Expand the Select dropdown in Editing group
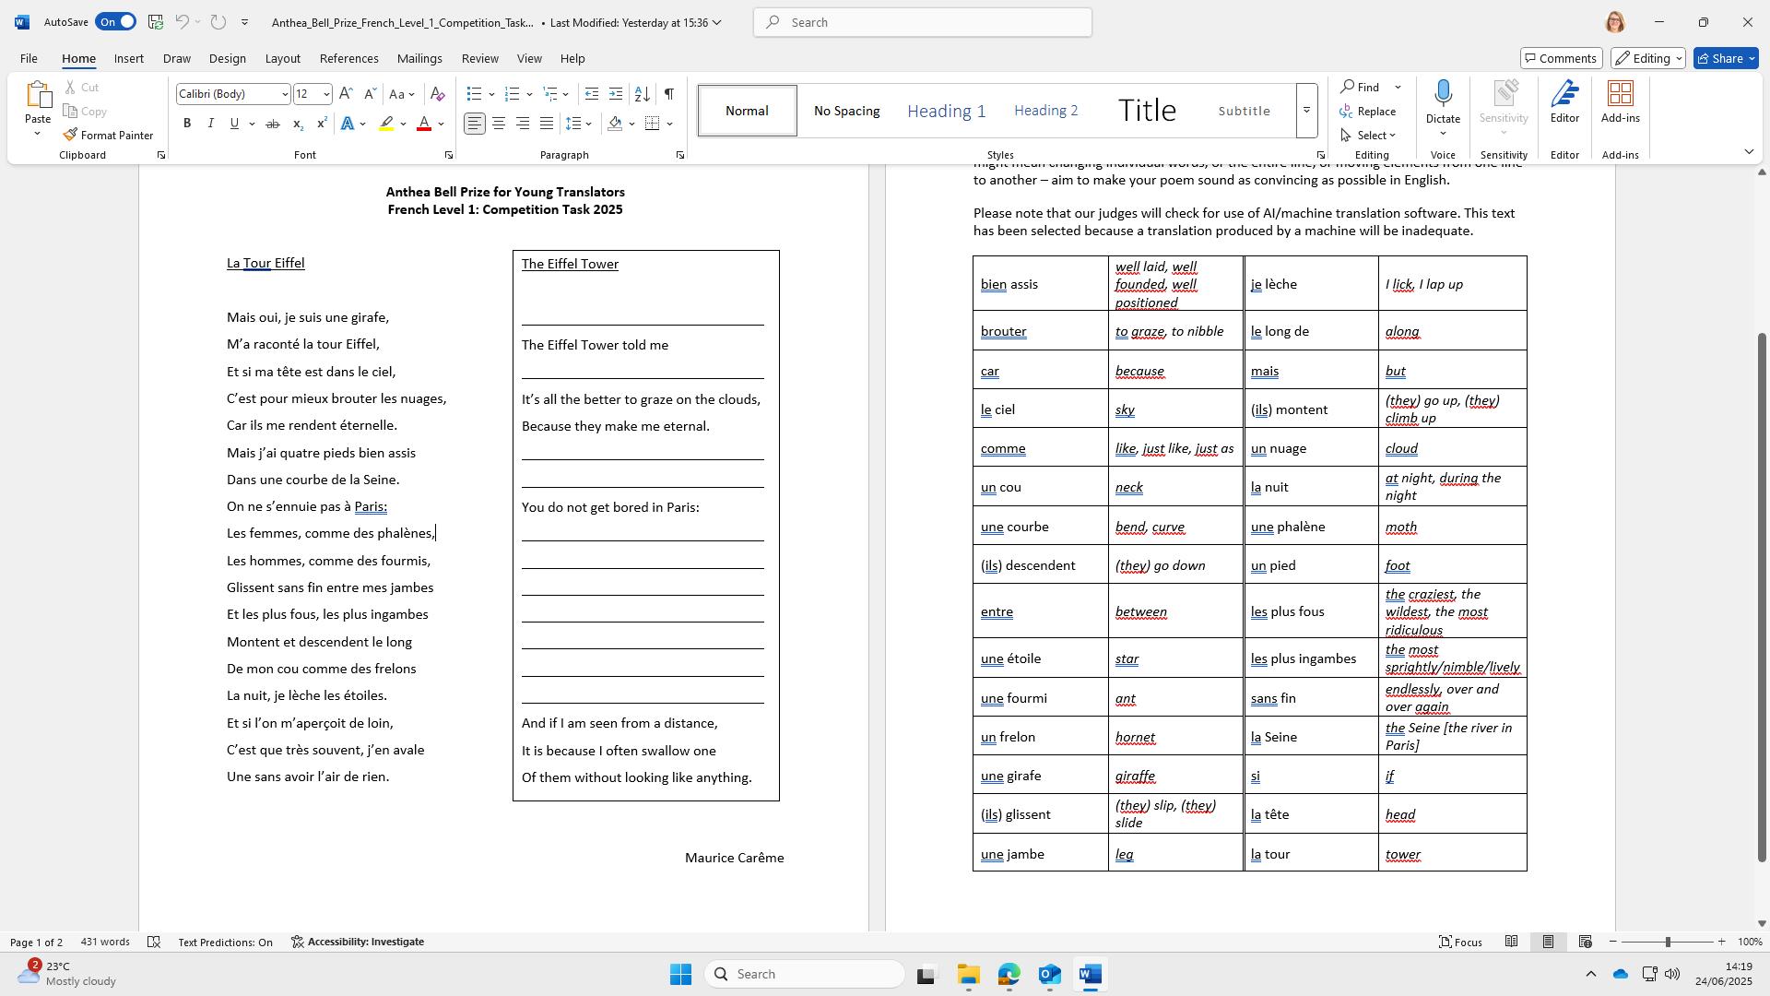Screen dimensions: 1770x996 [1370, 135]
